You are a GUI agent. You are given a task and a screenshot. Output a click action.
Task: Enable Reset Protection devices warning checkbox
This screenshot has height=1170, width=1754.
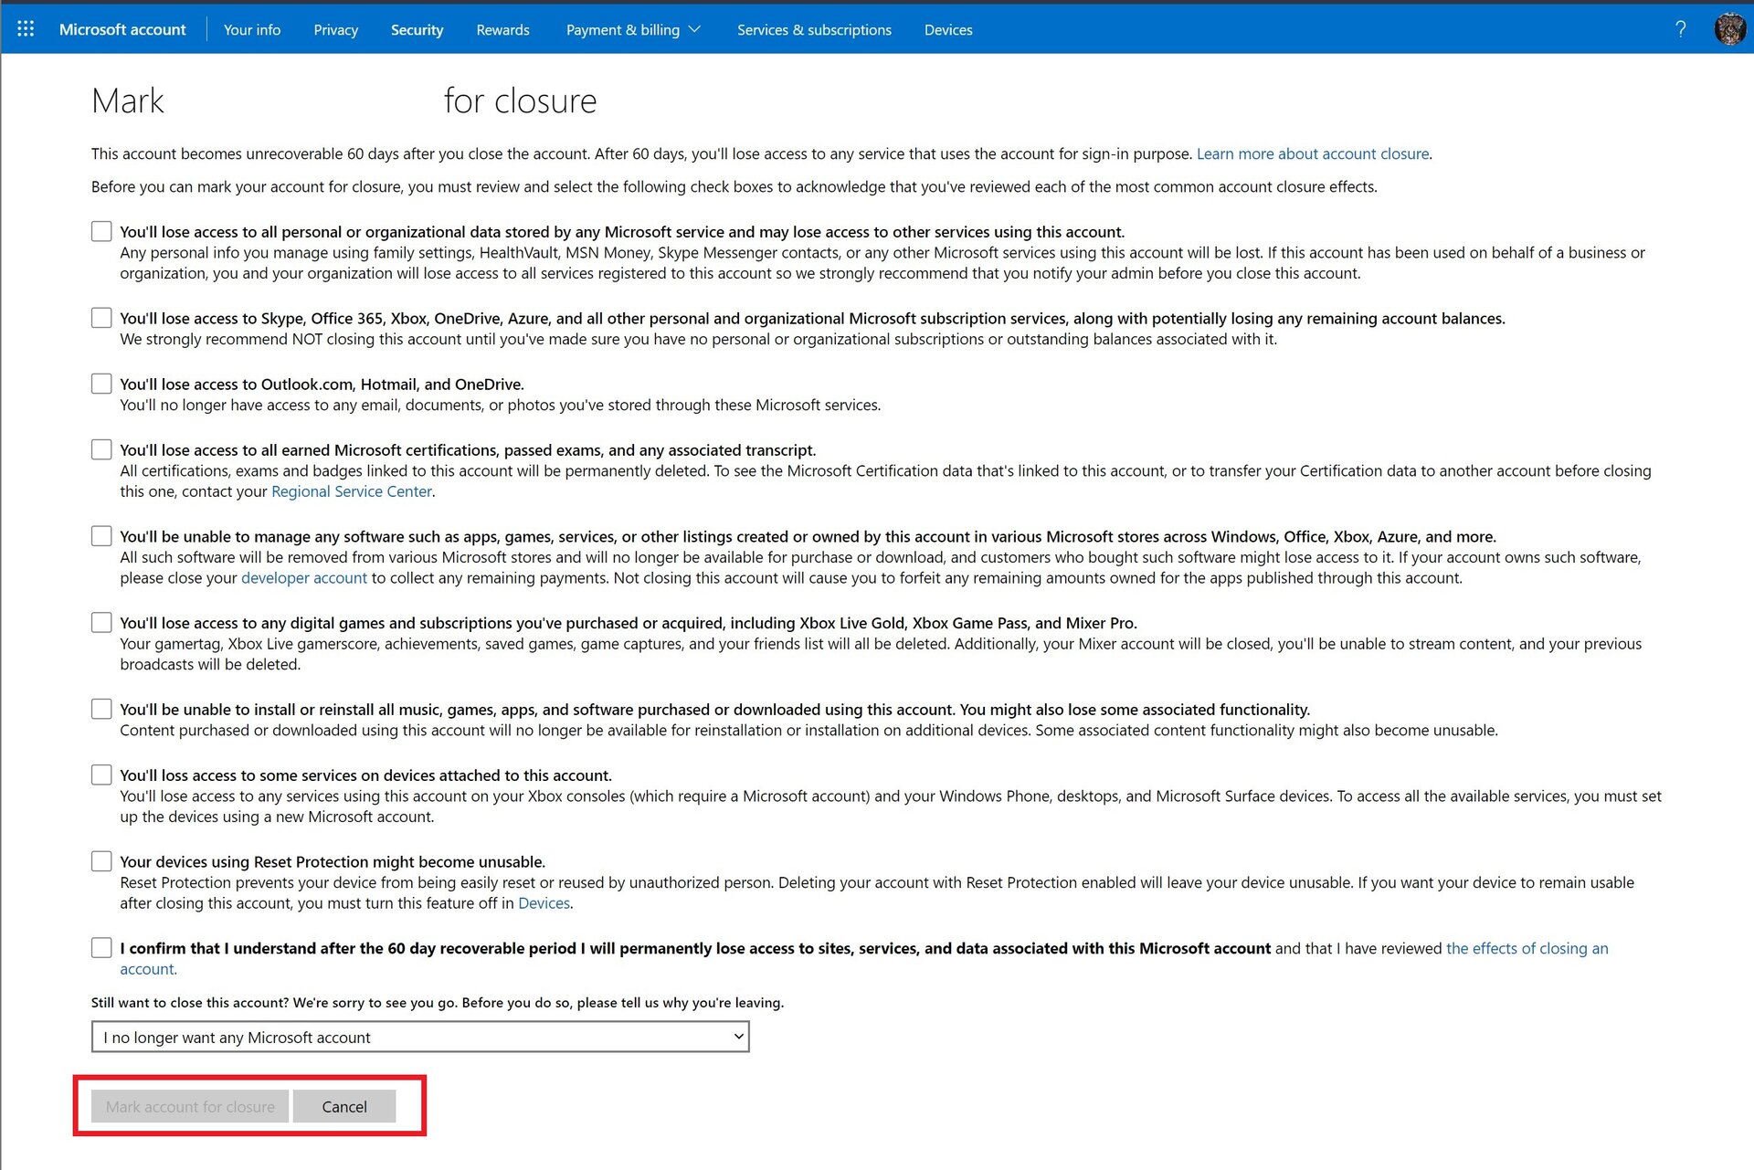point(100,862)
